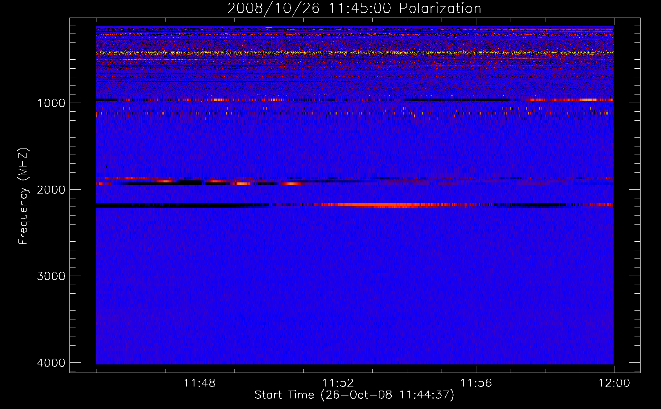Click the 'Frequency (MHZ)' axis label

tap(23, 196)
